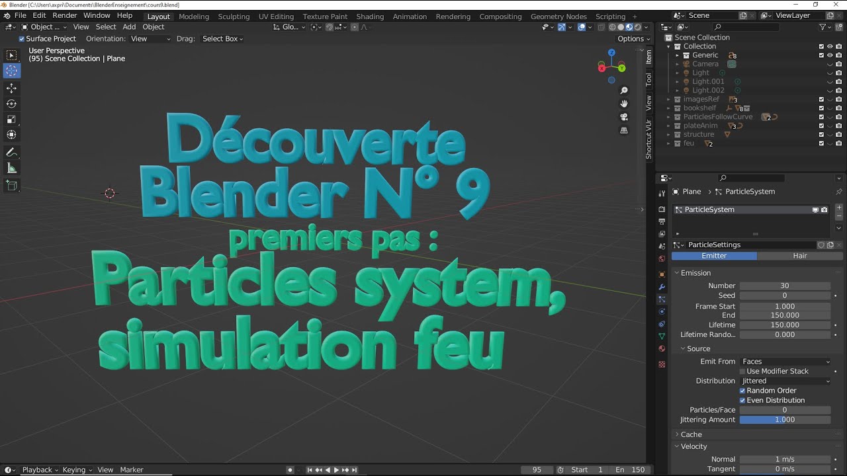Image resolution: width=847 pixels, height=476 pixels.
Task: Open the Drag Select Box dropdown
Action: click(x=222, y=39)
